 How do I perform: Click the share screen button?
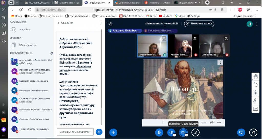pos(195,132)
